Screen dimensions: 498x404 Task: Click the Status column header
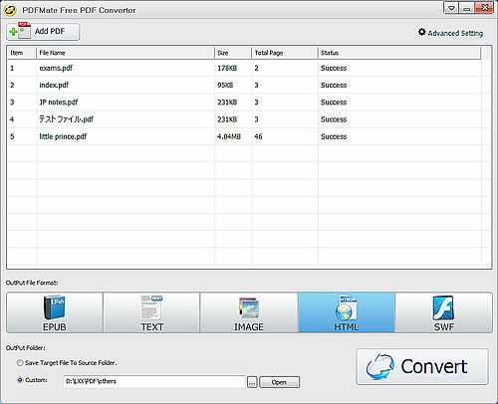pos(399,53)
